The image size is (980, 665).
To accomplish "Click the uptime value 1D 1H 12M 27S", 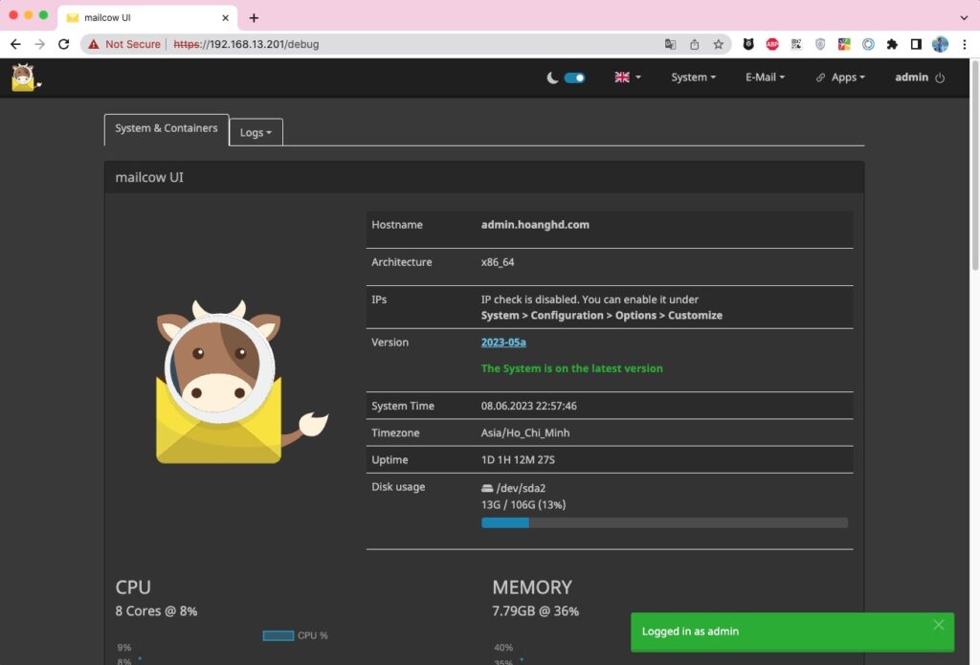I will (x=518, y=459).
